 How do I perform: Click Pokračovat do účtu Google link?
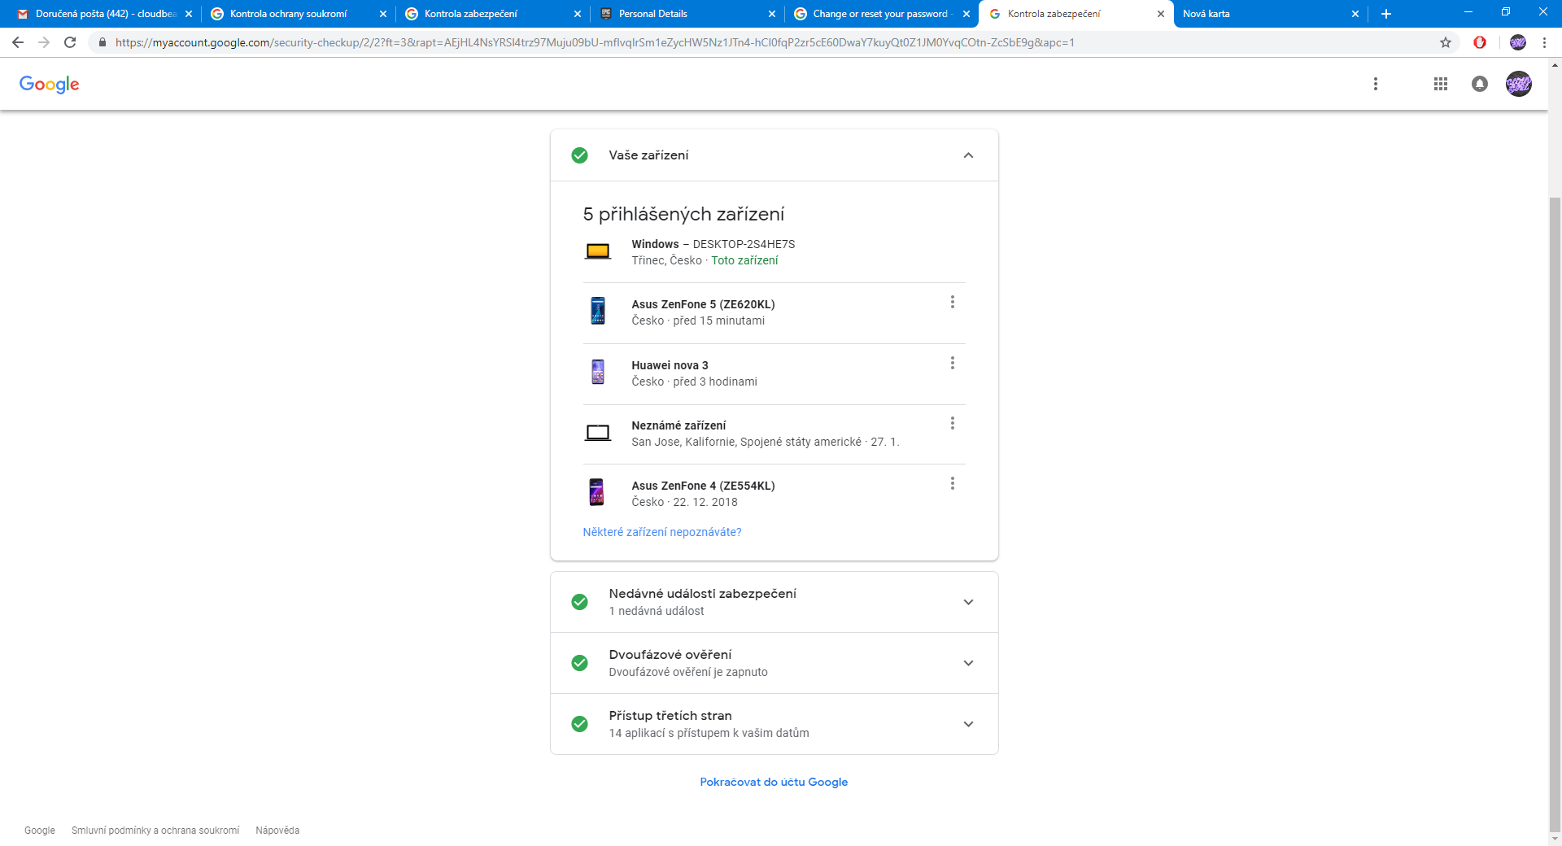[773, 782]
